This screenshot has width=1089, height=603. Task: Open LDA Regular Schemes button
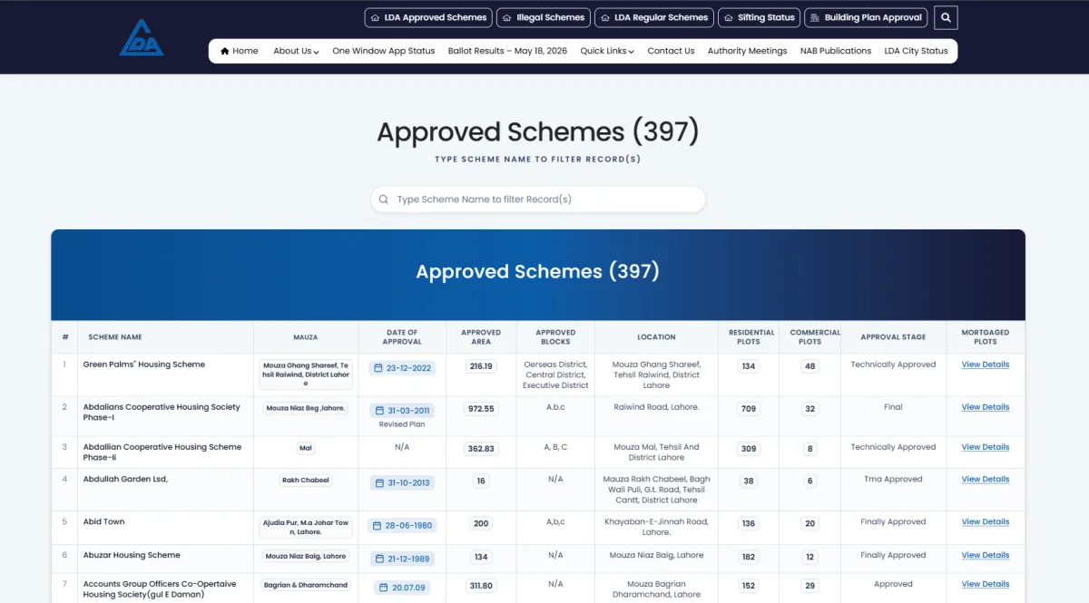point(654,17)
